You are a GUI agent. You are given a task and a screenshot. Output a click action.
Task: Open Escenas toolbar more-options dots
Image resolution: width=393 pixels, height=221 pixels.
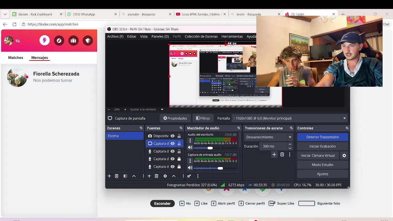pos(143,176)
